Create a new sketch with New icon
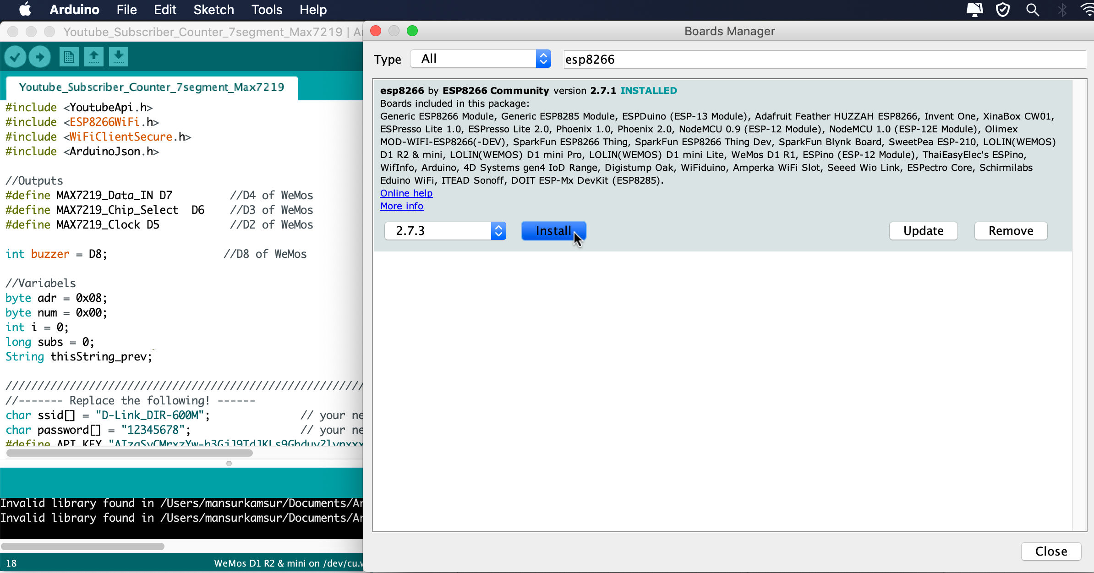The height and width of the screenshot is (573, 1094). [x=69, y=57]
